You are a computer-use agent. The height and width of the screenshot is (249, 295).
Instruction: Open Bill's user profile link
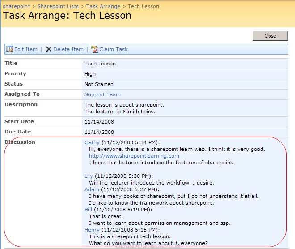88,210
